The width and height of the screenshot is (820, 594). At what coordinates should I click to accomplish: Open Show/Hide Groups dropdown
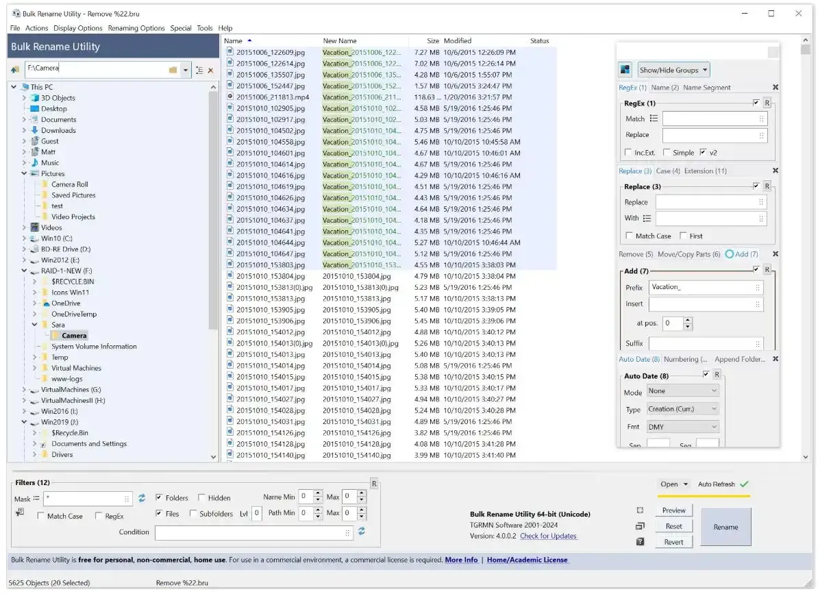(673, 70)
